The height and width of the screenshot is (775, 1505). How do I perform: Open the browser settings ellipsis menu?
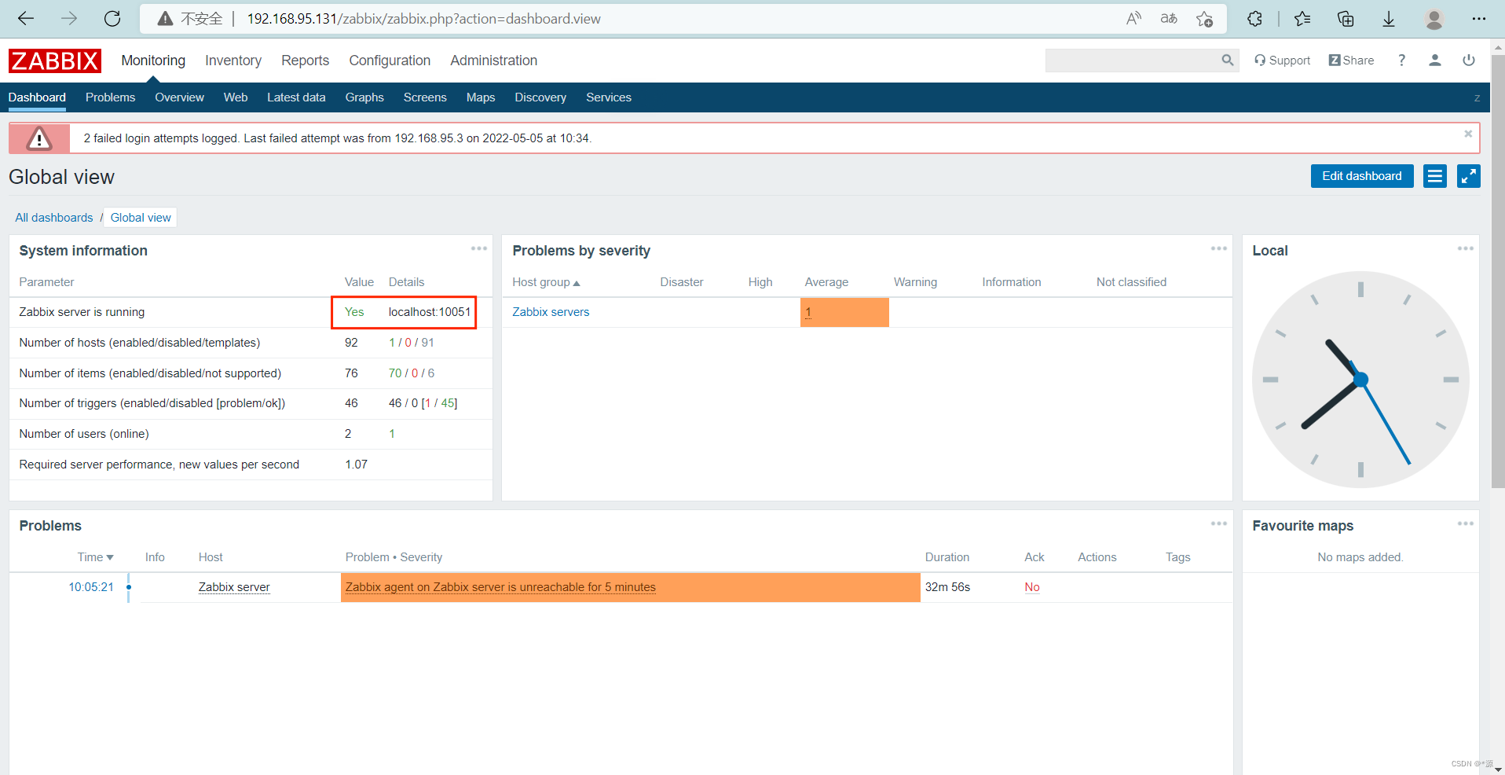coord(1479,19)
